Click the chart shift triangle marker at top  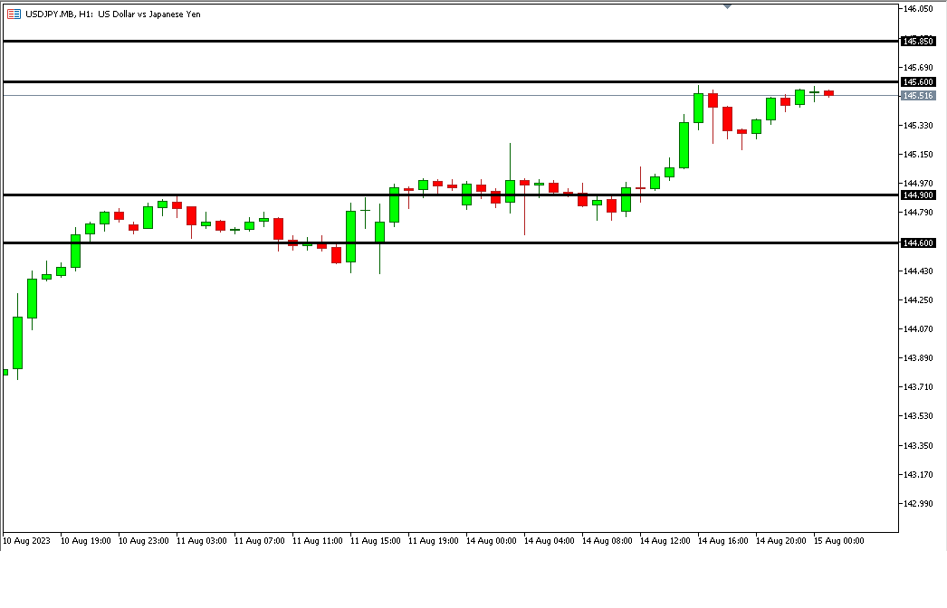727,6
